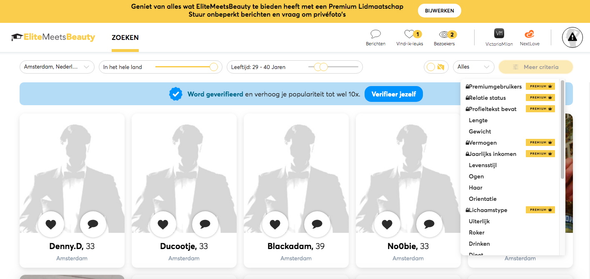
Task: Expand the Alles filter dropdown
Action: pos(473,67)
